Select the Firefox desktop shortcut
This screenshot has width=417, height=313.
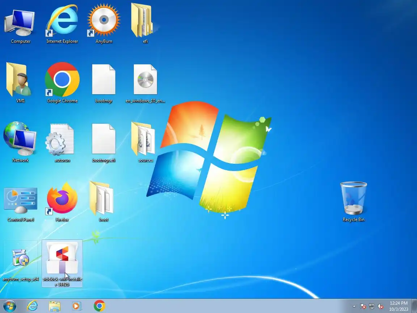(62, 202)
